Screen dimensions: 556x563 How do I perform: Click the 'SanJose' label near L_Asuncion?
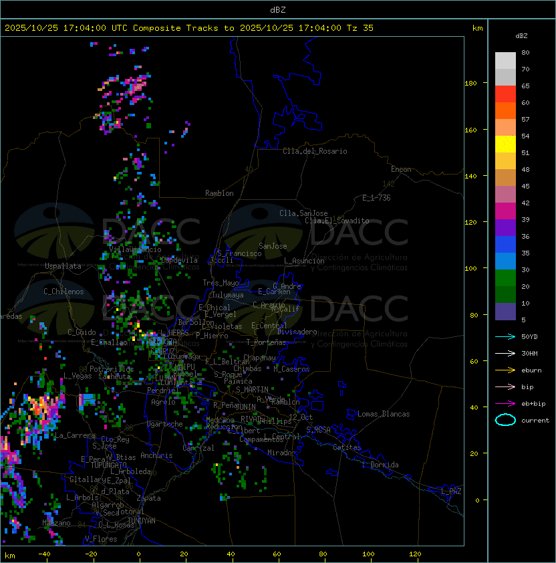[273, 246]
